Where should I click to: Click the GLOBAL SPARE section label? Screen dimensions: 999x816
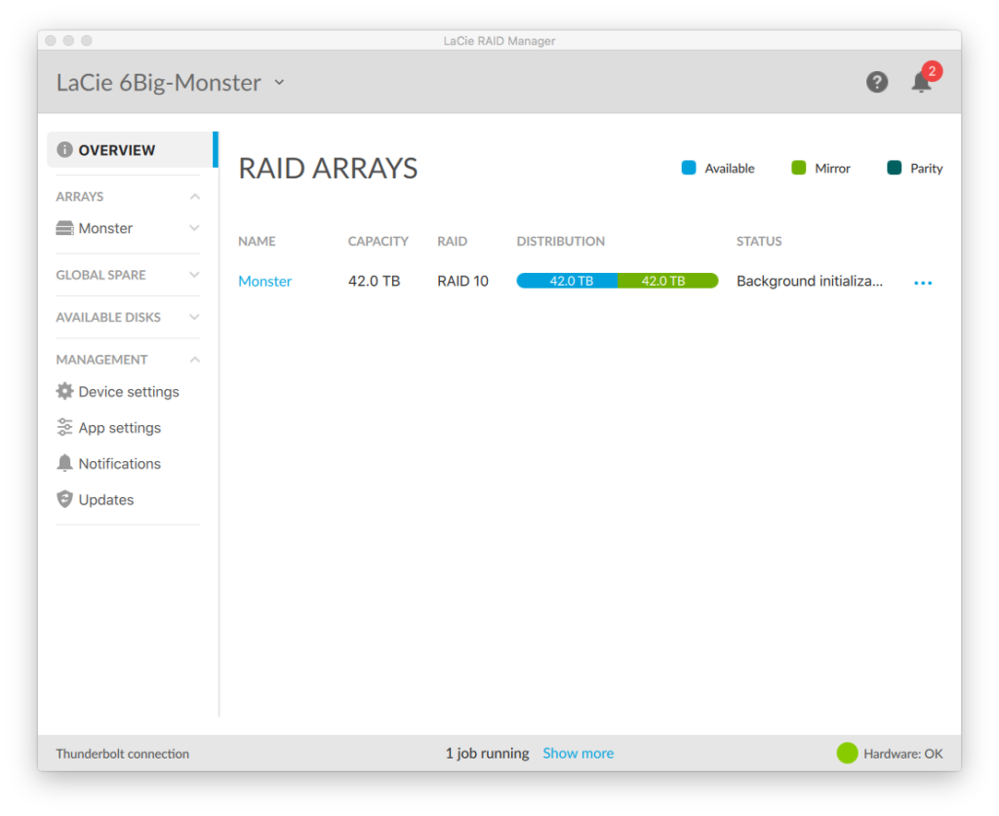100,275
